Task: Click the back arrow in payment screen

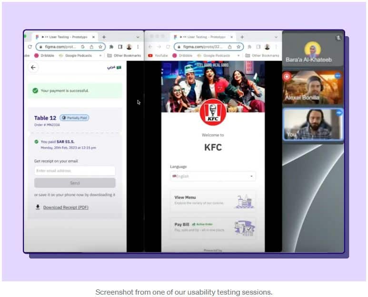Action: (x=33, y=68)
